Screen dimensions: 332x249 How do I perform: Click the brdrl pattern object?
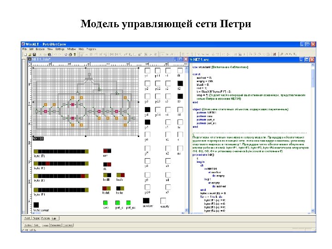coord(107,189)
